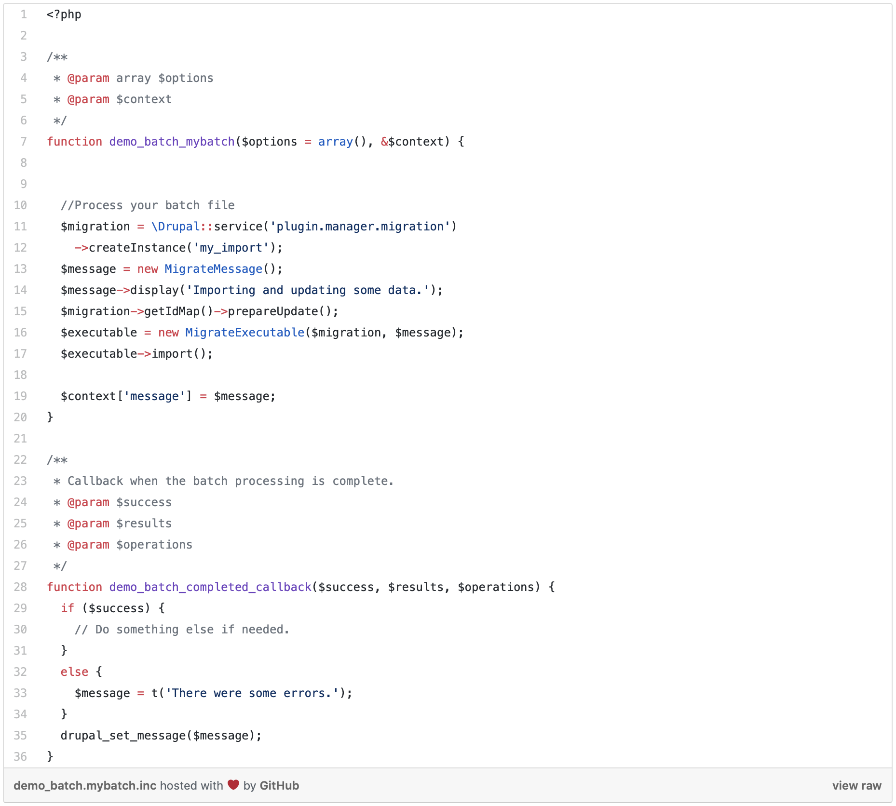Image resolution: width=896 pixels, height=806 pixels.
Task: Click the red heart icon in footer
Action: 233,785
